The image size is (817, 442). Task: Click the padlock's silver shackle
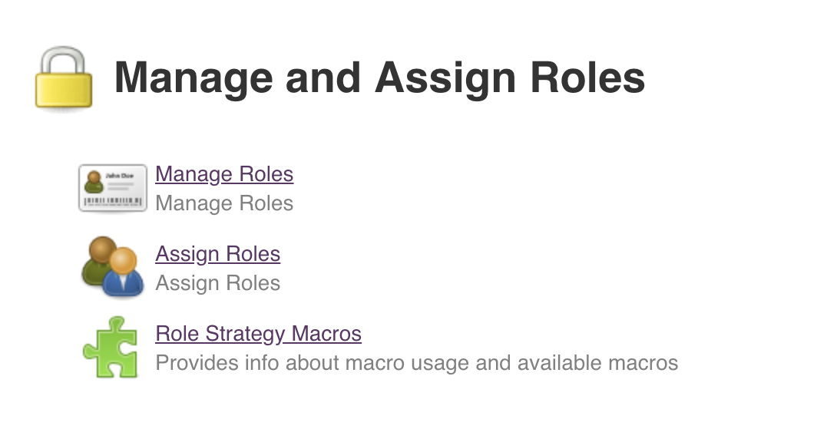click(x=64, y=58)
